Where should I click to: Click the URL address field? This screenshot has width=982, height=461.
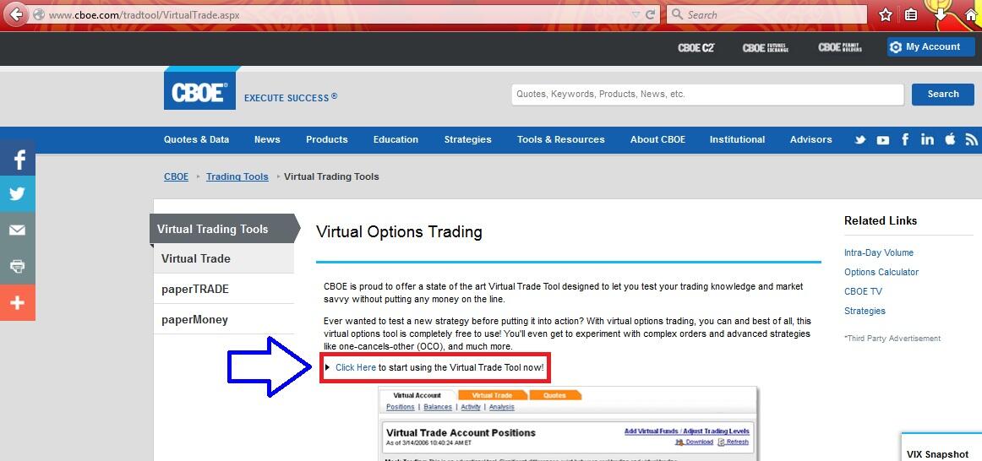338,14
